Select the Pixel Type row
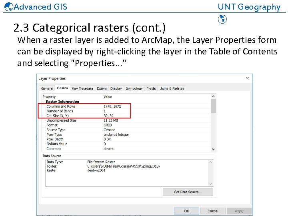Viewport: 288px width, 216px height. 126,135
